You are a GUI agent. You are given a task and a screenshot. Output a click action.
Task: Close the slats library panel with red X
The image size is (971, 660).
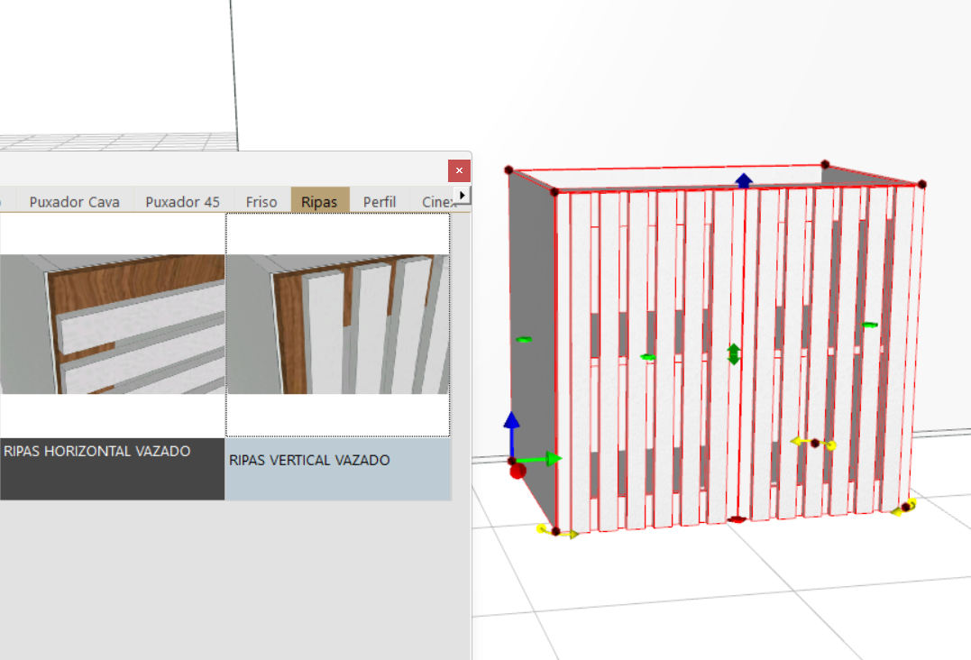[x=459, y=170]
